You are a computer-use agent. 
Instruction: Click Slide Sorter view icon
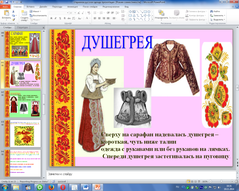192,181
